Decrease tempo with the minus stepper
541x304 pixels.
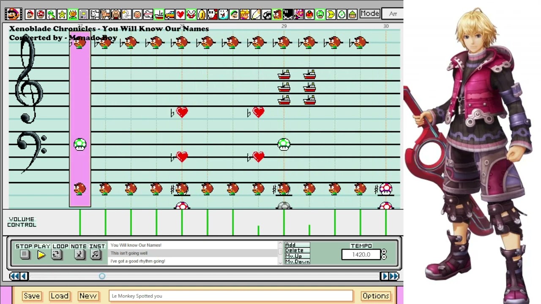(384, 257)
